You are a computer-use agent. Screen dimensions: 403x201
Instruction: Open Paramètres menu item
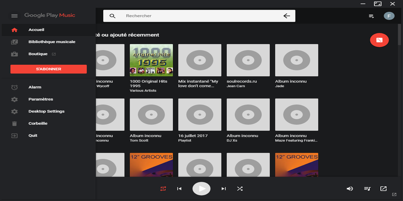48,99
